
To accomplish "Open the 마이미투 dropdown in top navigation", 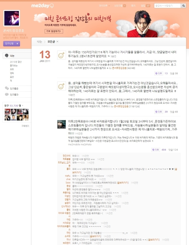I will (x=104, y=6).
